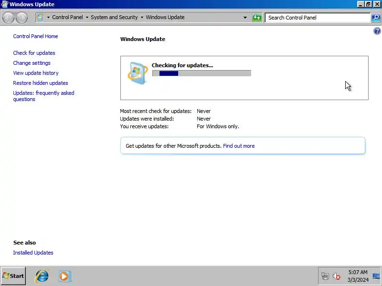Click the Show desktop icon in tray
Screen dimensions: 382x286
[x=376, y=276]
